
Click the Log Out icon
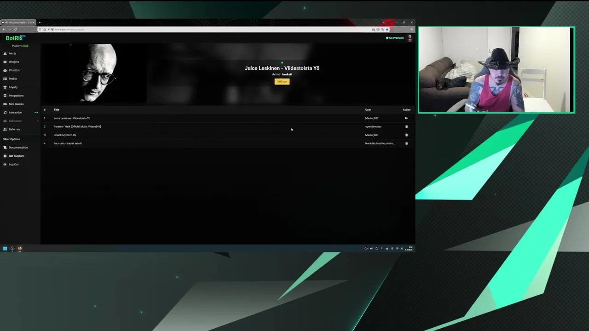(x=5, y=165)
